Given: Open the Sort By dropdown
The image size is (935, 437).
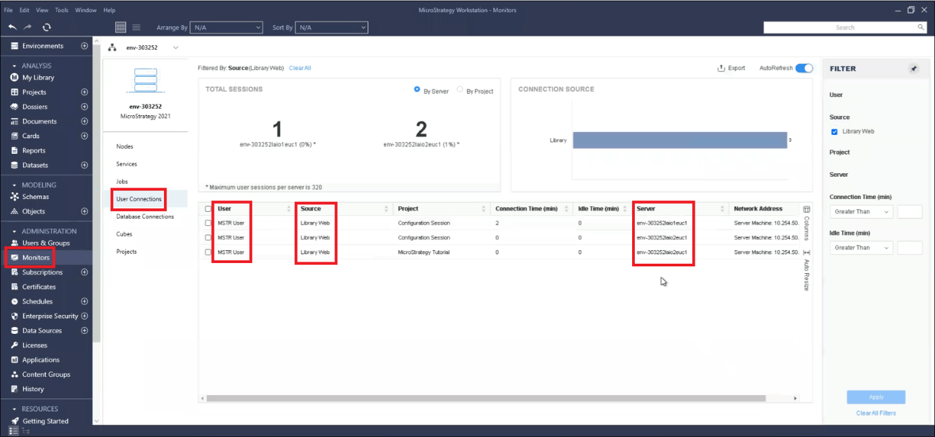Looking at the screenshot, I should pos(332,28).
